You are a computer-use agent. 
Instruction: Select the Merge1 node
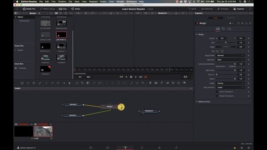click(x=110, y=107)
